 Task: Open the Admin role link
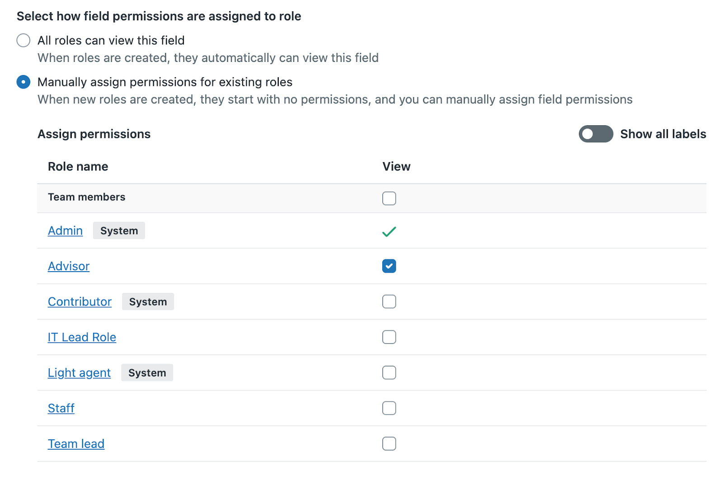point(65,231)
